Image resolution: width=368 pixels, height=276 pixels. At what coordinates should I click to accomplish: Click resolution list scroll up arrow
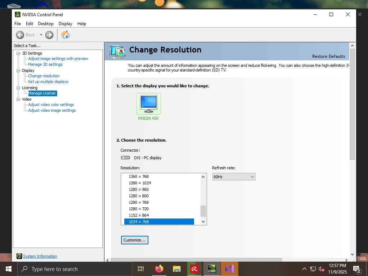click(203, 177)
